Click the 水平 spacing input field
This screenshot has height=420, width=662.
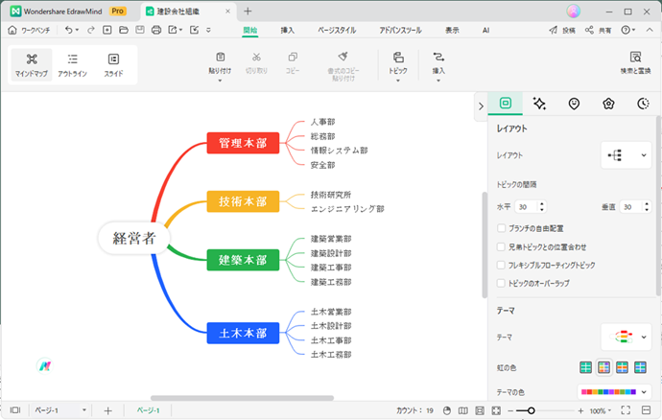[x=531, y=207]
